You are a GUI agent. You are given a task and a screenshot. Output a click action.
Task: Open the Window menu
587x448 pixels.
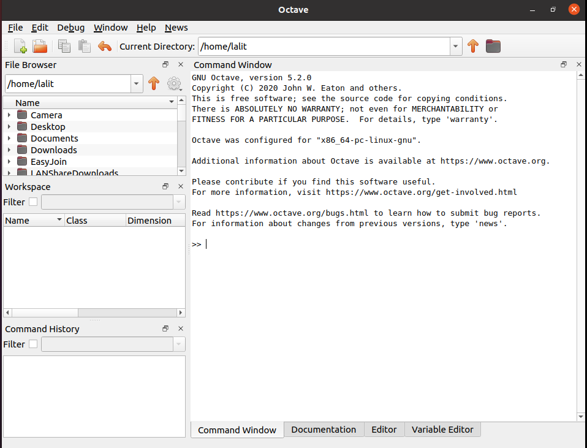pos(110,28)
